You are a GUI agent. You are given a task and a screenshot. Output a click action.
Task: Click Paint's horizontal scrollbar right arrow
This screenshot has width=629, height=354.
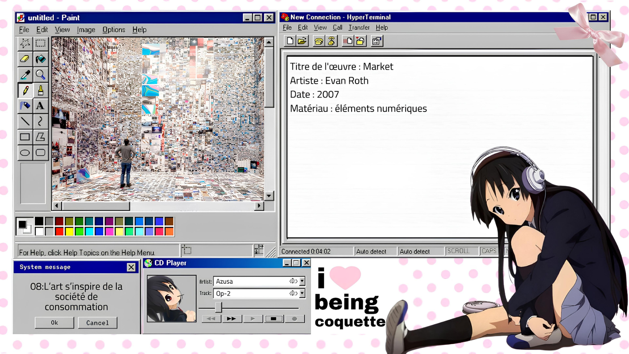(259, 206)
